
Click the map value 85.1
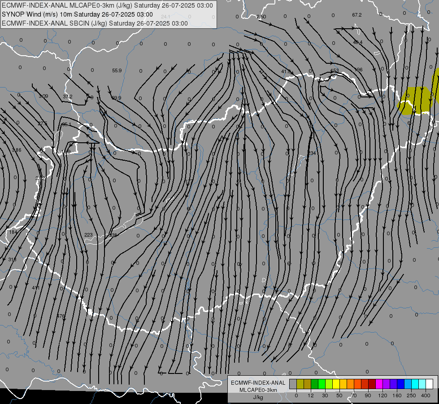[66, 124]
